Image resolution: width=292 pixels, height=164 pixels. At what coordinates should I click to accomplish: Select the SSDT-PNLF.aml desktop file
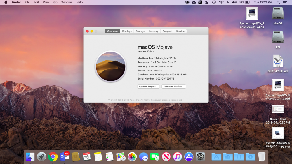tap(278, 64)
